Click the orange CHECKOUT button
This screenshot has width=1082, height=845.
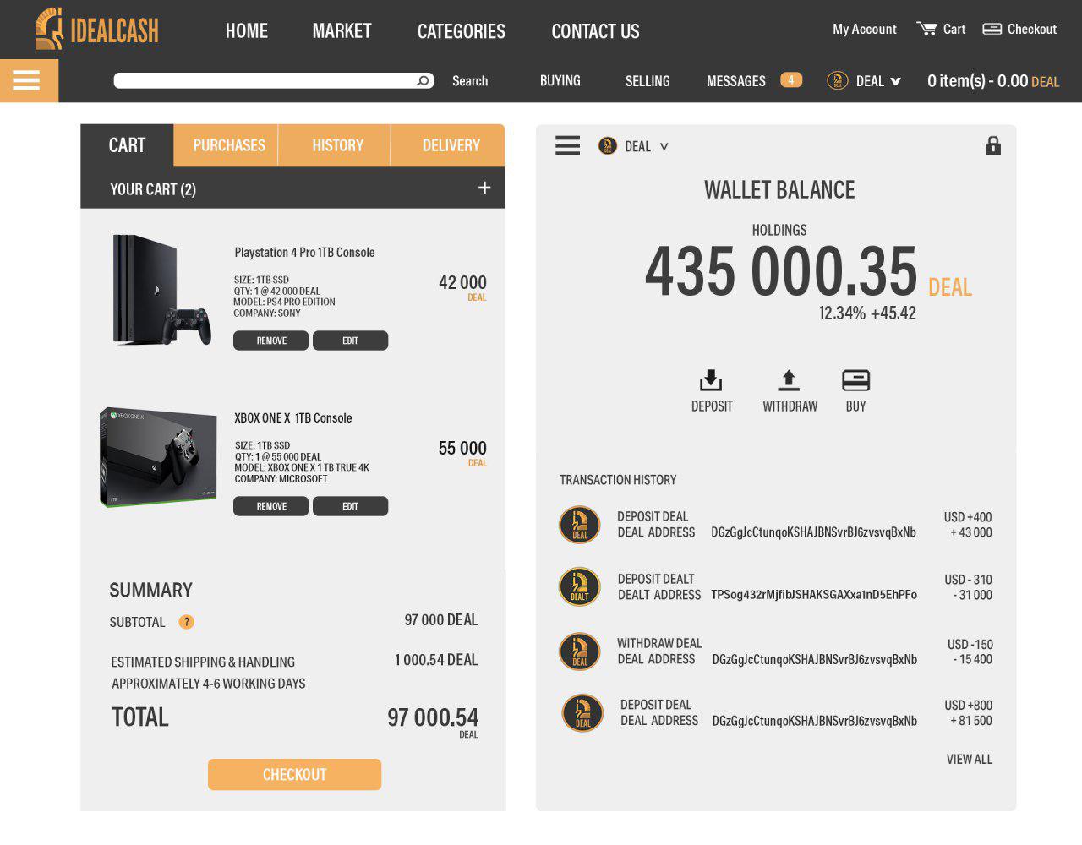[294, 774]
